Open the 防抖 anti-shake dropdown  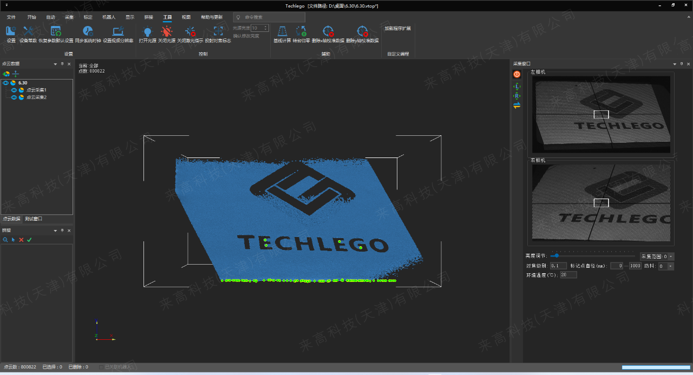coord(671,266)
